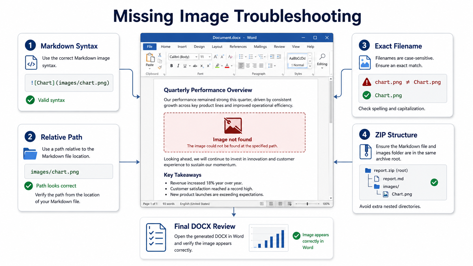Open the Review tab
Image resolution: width=473 pixels, height=266 pixels.
279,47
